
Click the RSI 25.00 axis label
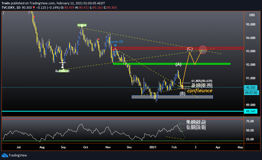pyautogui.click(x=250, y=139)
